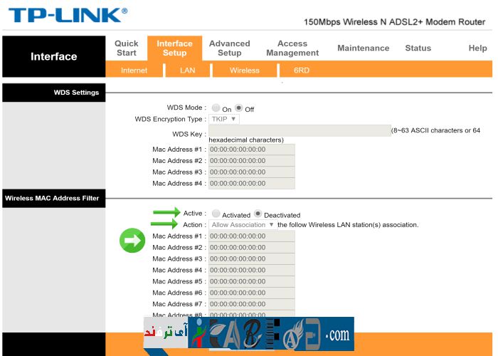
Task: Open the Access Management tab
Action: 292,48
